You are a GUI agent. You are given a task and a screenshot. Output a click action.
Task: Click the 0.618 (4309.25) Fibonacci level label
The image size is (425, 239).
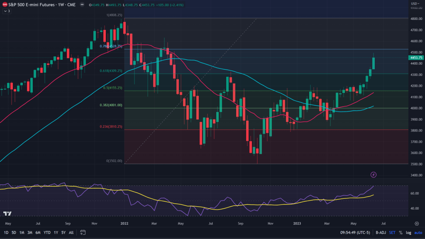click(111, 71)
